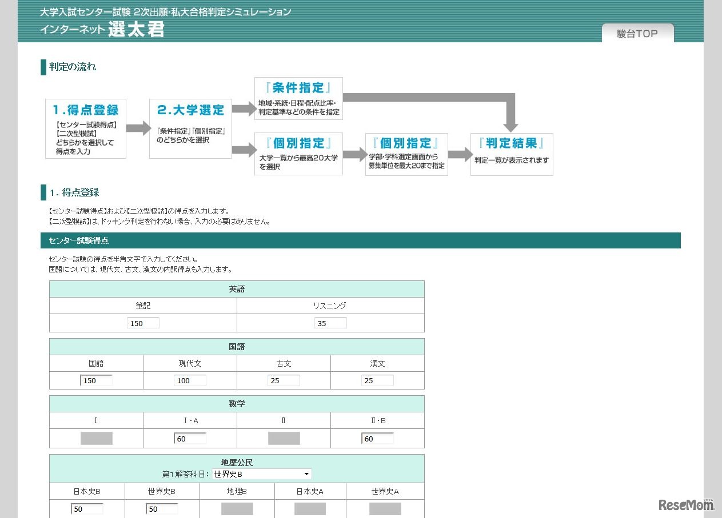Click the disabled 数学 Ⅰ score field
The height and width of the screenshot is (518, 722).
(96, 439)
